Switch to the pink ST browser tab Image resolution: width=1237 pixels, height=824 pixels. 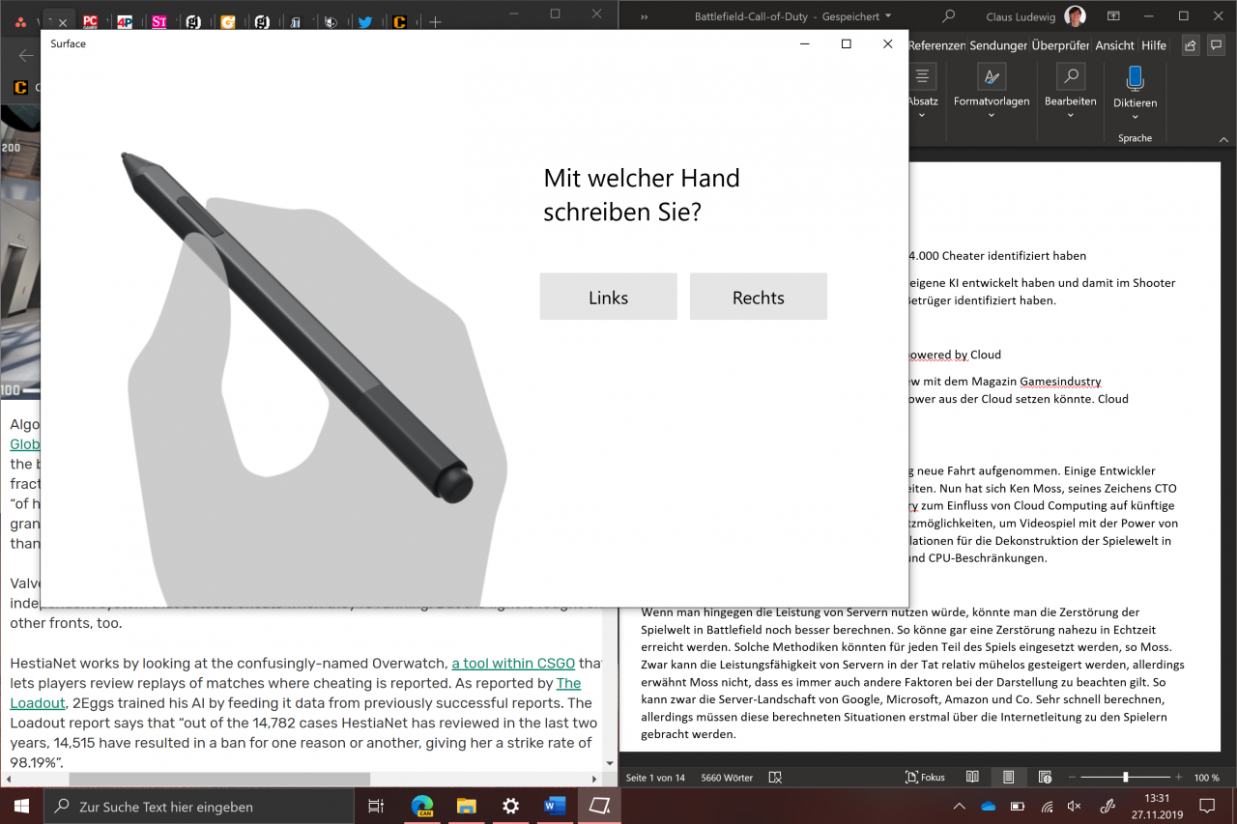click(159, 21)
